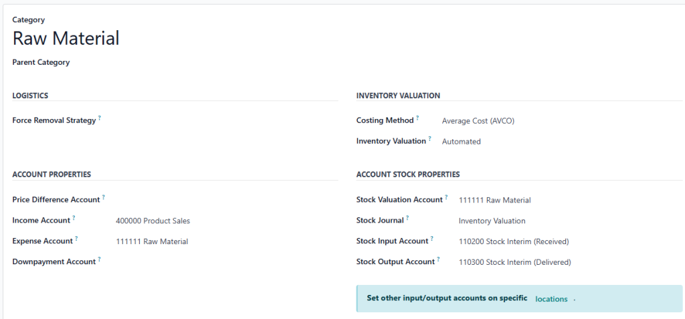
Task: Click help icon next to Inventory Valuation field
Action: (429, 139)
